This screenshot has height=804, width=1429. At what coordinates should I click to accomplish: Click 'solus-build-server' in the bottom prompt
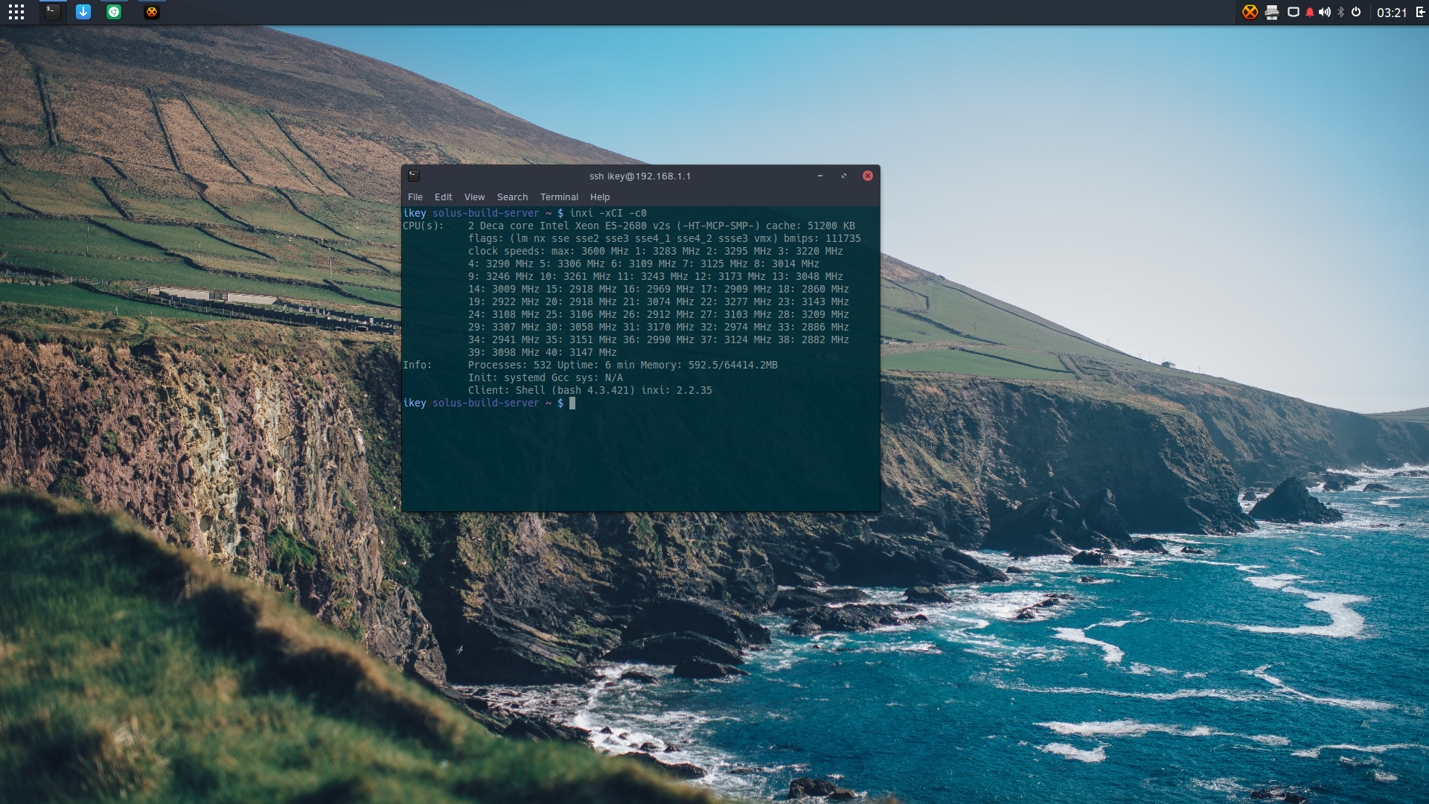click(485, 403)
